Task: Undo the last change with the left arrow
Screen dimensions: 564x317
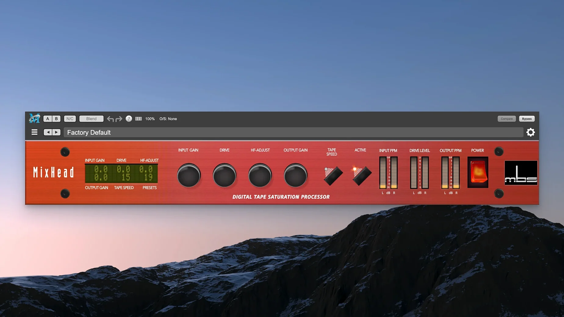Action: click(x=110, y=119)
